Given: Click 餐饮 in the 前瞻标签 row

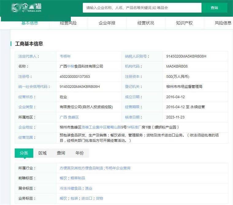Looking at the screenshot, I should [63, 178].
